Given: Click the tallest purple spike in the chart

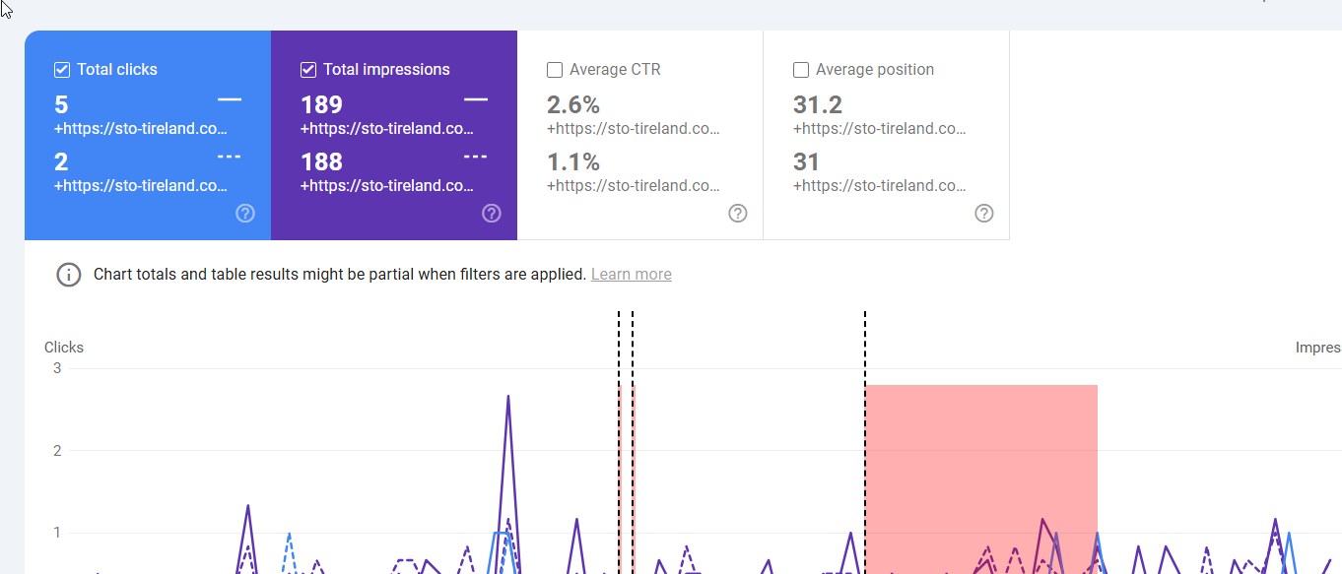Looking at the screenshot, I should 508,399.
